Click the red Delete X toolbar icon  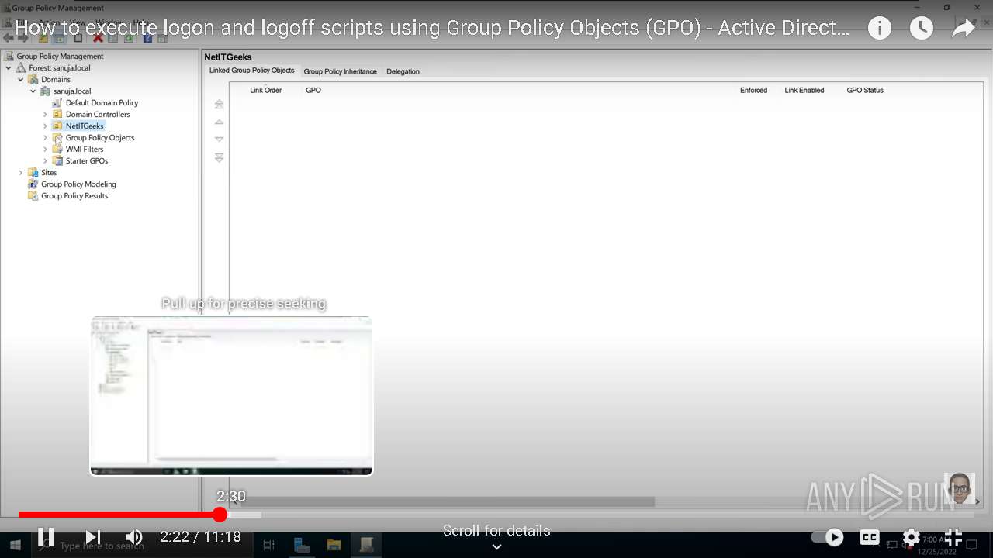click(x=99, y=38)
